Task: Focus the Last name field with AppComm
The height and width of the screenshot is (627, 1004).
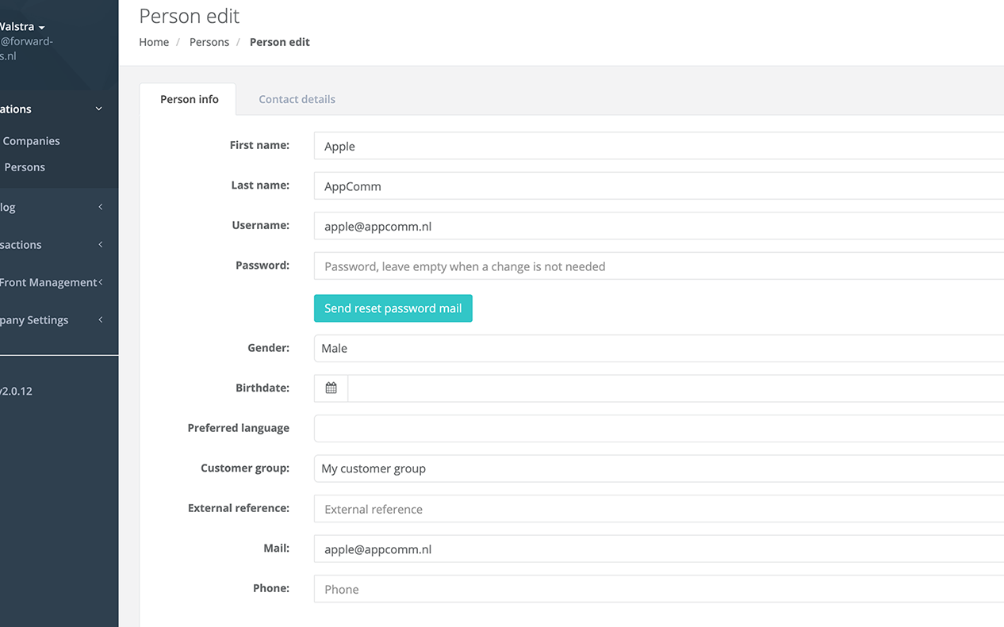Action: point(658,186)
